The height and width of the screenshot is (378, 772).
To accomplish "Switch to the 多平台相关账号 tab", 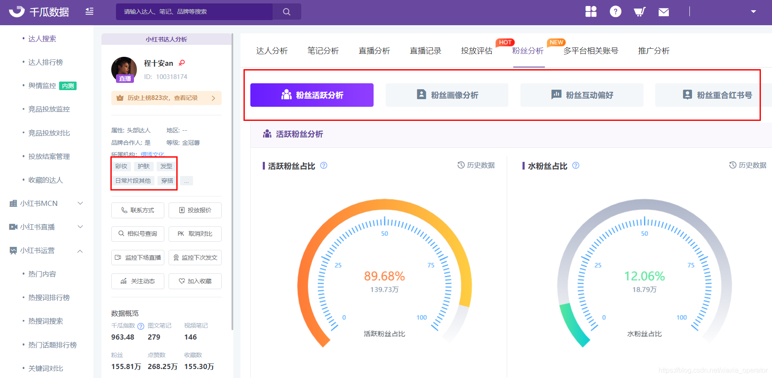I will [591, 51].
